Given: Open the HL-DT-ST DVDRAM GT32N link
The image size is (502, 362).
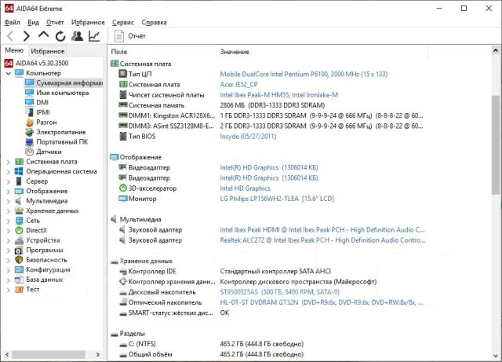Looking at the screenshot, I should click(322, 302).
